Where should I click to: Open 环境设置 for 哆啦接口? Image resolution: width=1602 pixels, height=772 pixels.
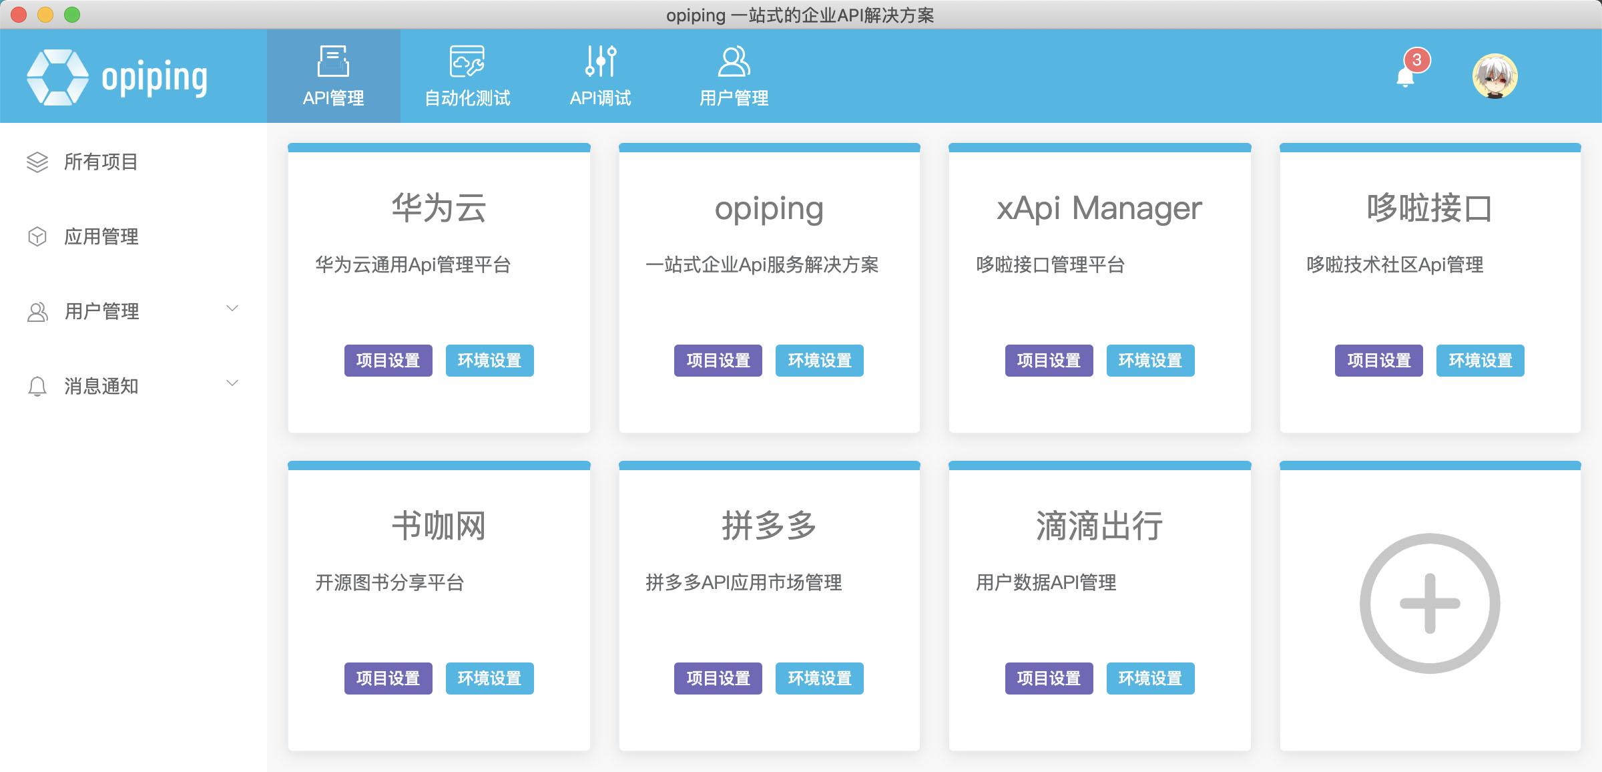pos(1481,361)
